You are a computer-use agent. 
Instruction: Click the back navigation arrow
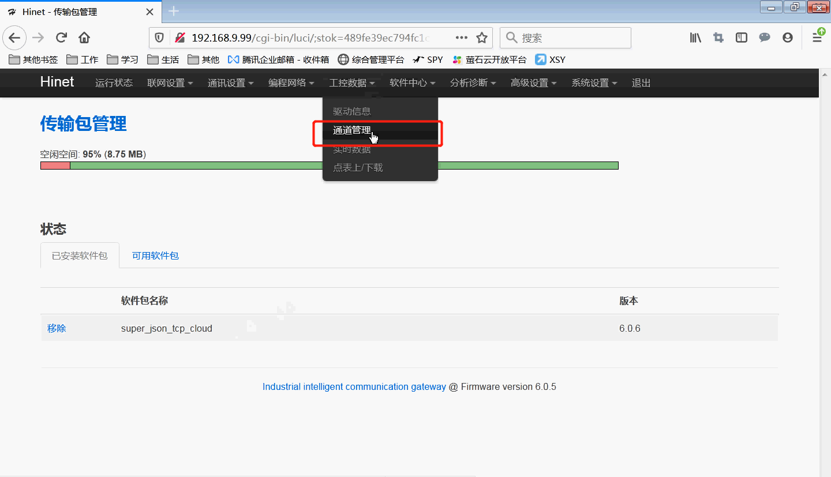click(14, 37)
